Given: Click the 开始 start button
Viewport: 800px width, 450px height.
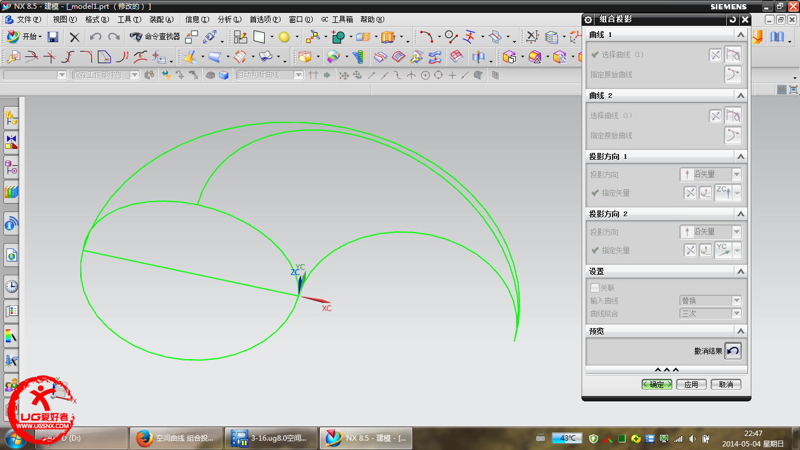Looking at the screenshot, I should pos(24,37).
